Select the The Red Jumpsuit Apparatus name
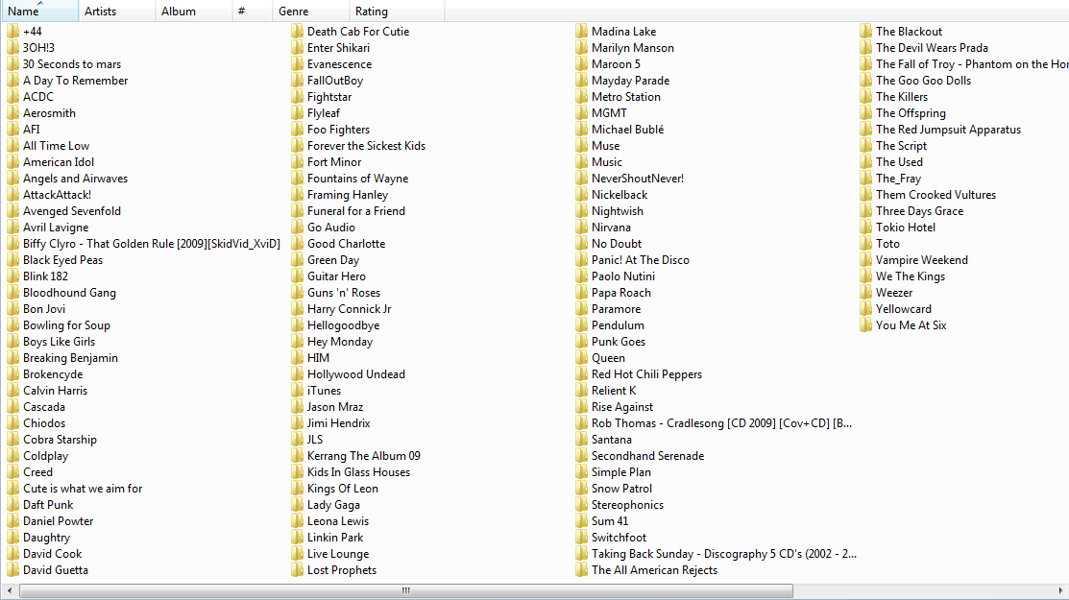 click(948, 130)
